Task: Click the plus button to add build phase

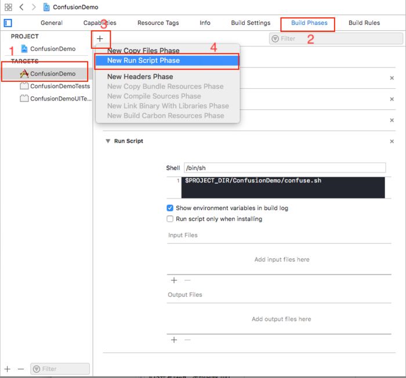Action: (100, 39)
